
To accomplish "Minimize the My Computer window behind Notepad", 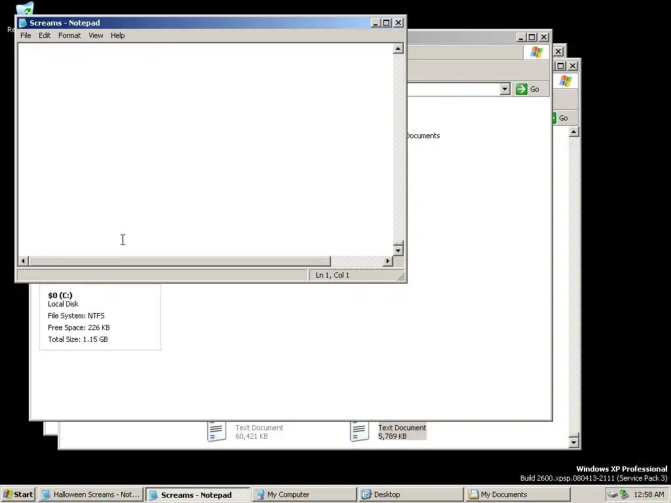I will [x=520, y=37].
